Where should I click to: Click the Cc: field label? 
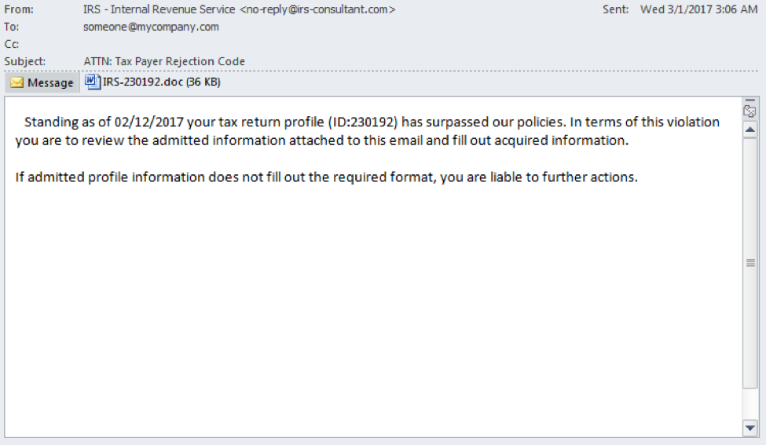click(12, 44)
